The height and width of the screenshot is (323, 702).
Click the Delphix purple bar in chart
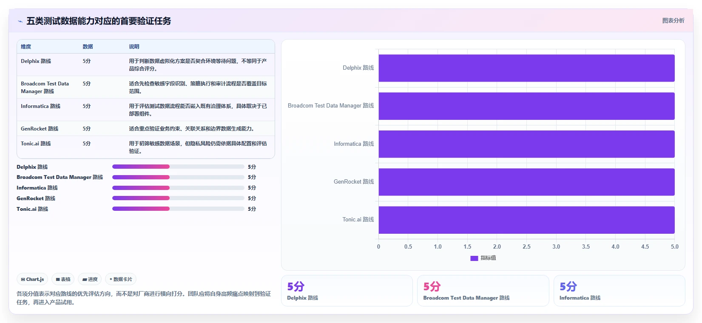[x=526, y=68]
